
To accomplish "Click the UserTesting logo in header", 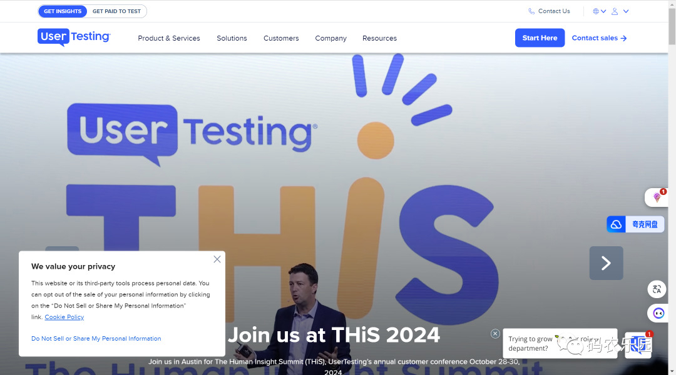I will (74, 37).
